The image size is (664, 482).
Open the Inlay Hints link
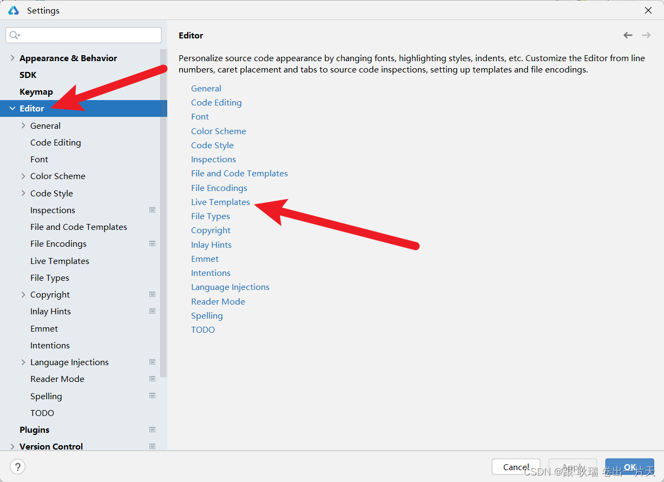pyautogui.click(x=211, y=245)
